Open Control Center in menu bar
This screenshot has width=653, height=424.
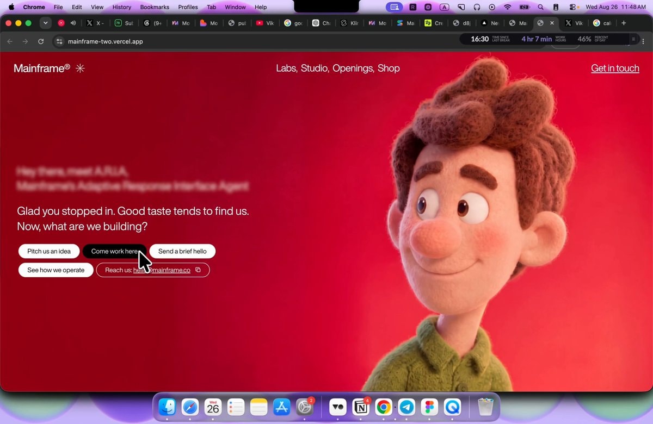[573, 7]
